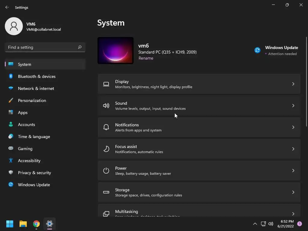Open Accessibility settings
This screenshot has height=231, width=308.
[45, 161]
